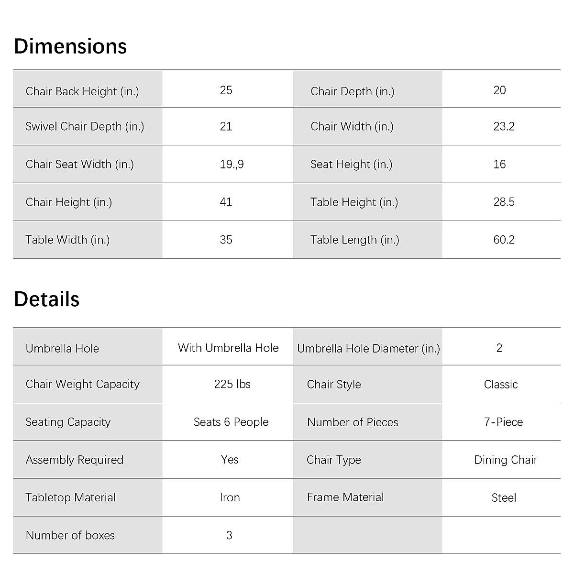Click the Chair Width value 23.2
Viewport: 574px width, 574px height.
[504, 126]
